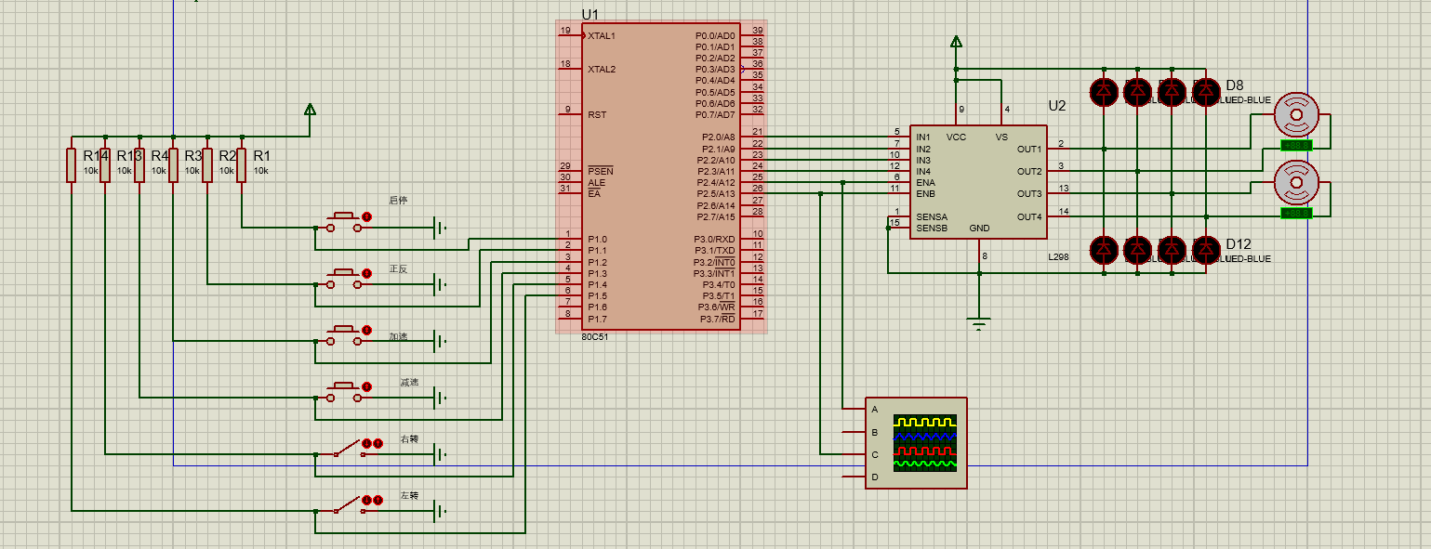This screenshot has width=1431, height=549.
Task: Select the U1 80C51 microcontroller body
Action: (661, 176)
